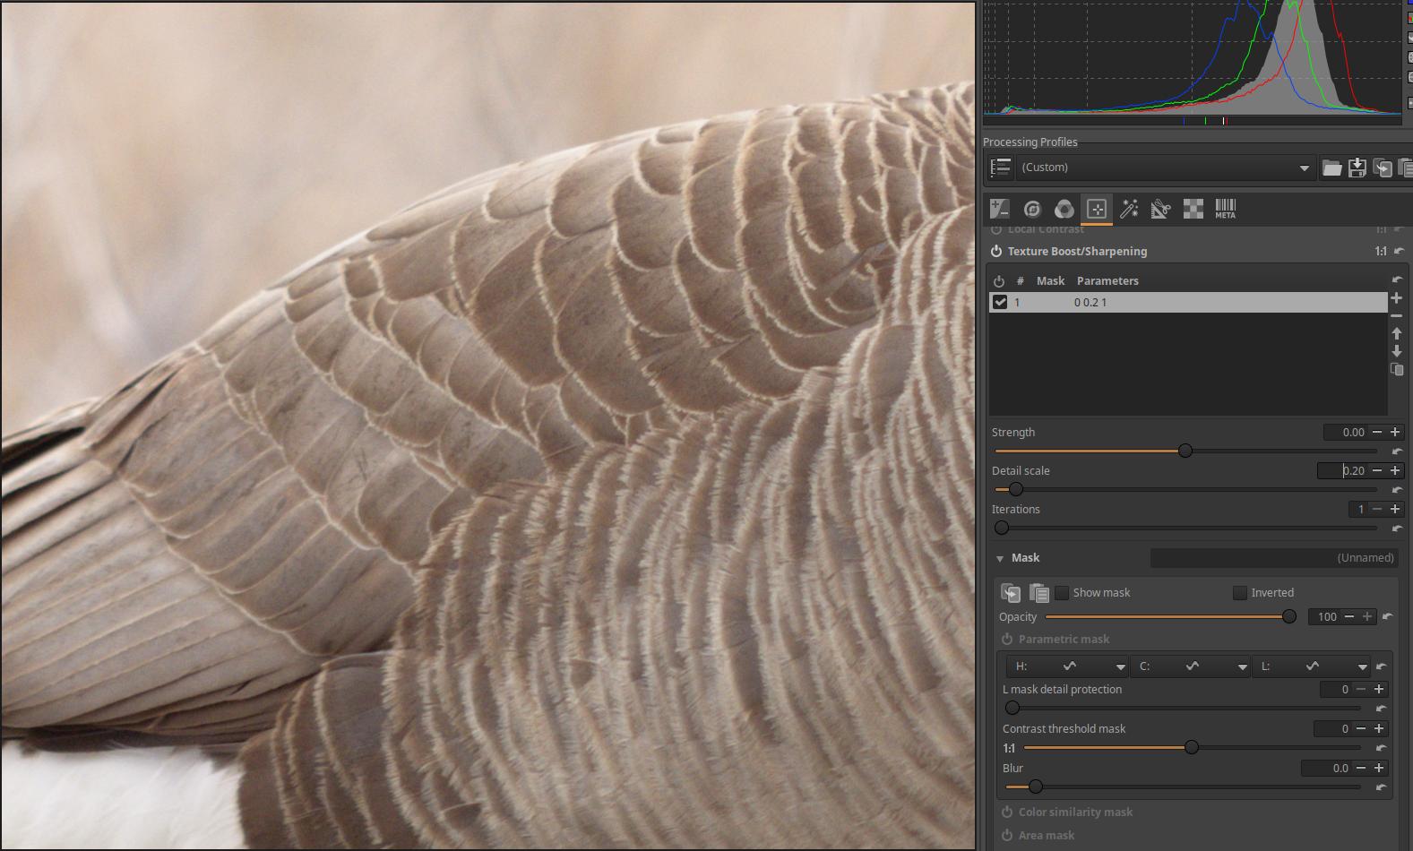
Task: Switch to the Special Effects wand tab
Action: [x=1129, y=210]
